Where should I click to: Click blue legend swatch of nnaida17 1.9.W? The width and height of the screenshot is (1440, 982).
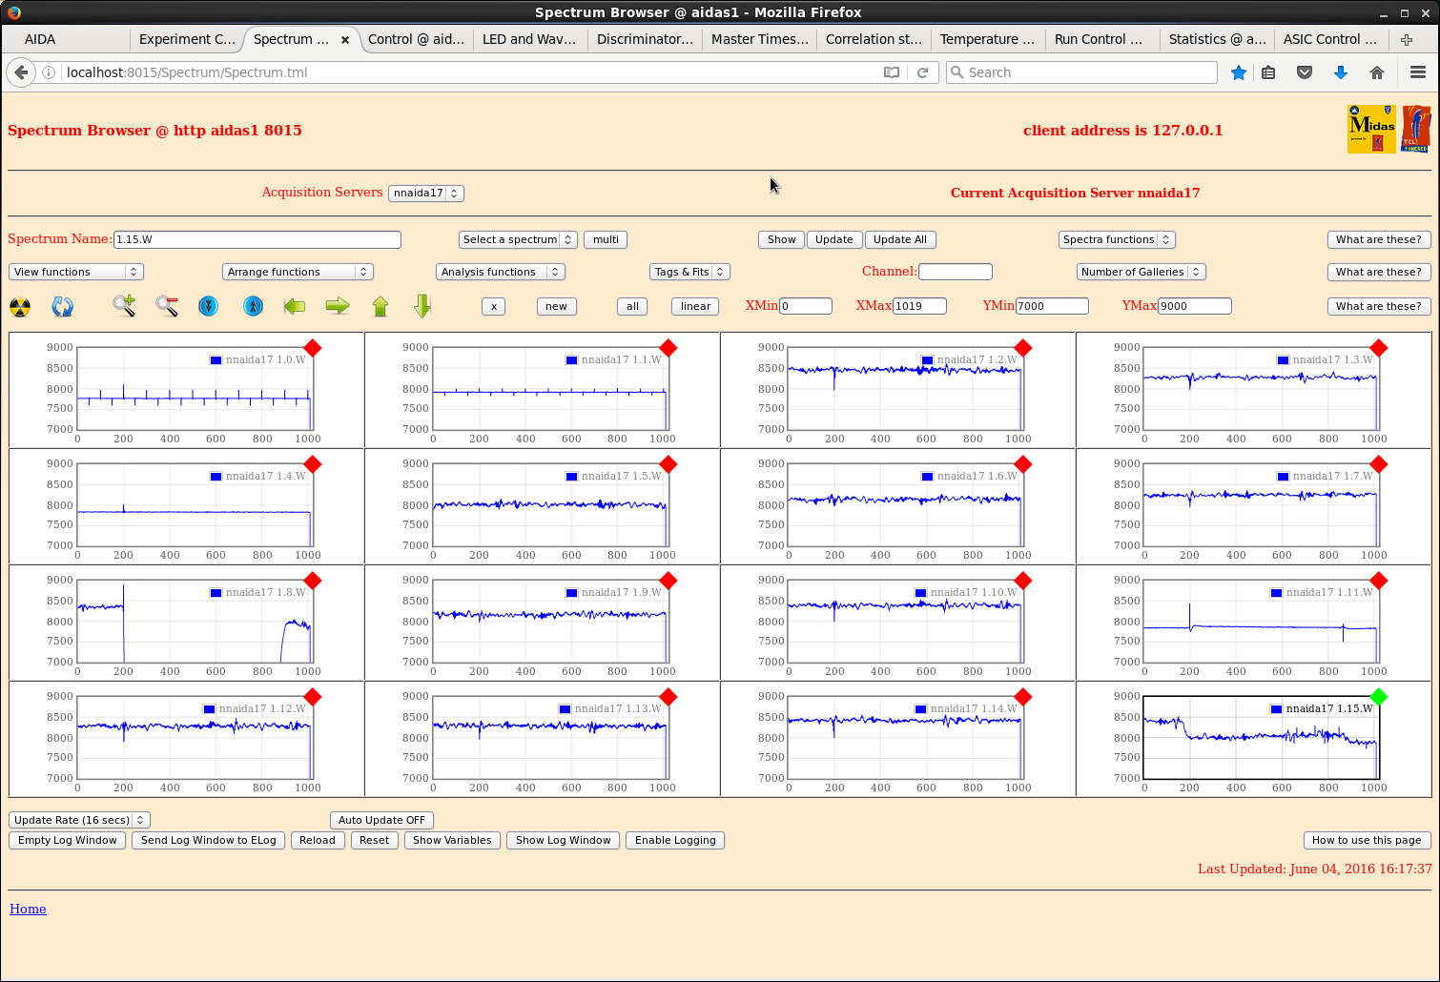(571, 592)
